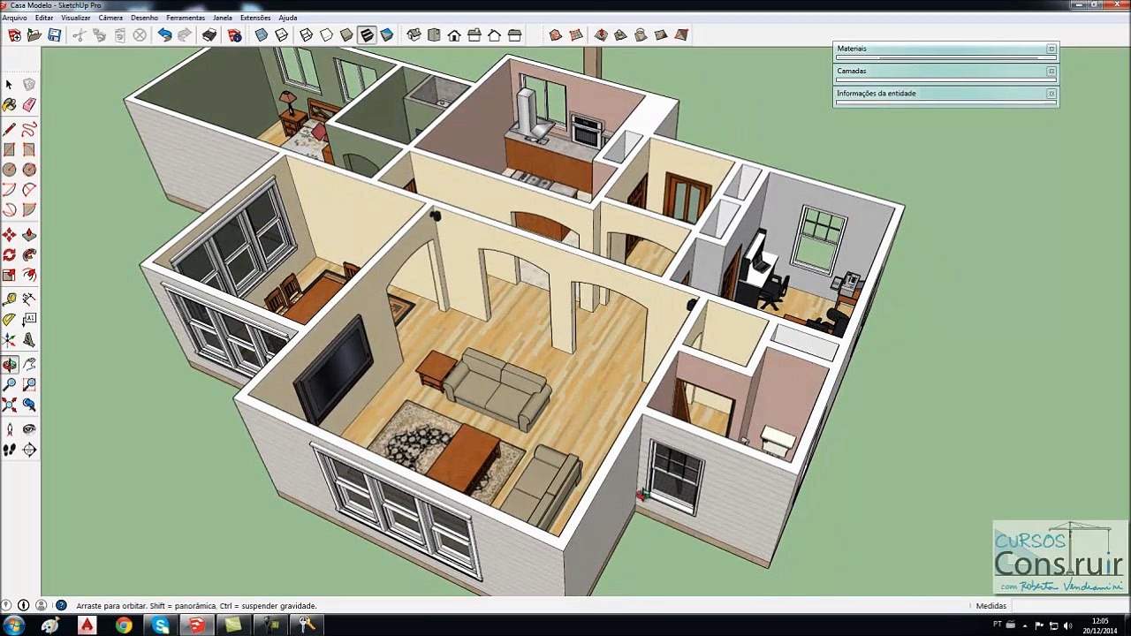
Task: Open the Janela menu
Action: pos(223,18)
